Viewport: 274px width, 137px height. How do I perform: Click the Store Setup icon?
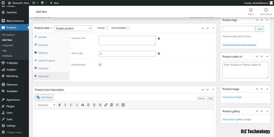[x=266, y=10]
